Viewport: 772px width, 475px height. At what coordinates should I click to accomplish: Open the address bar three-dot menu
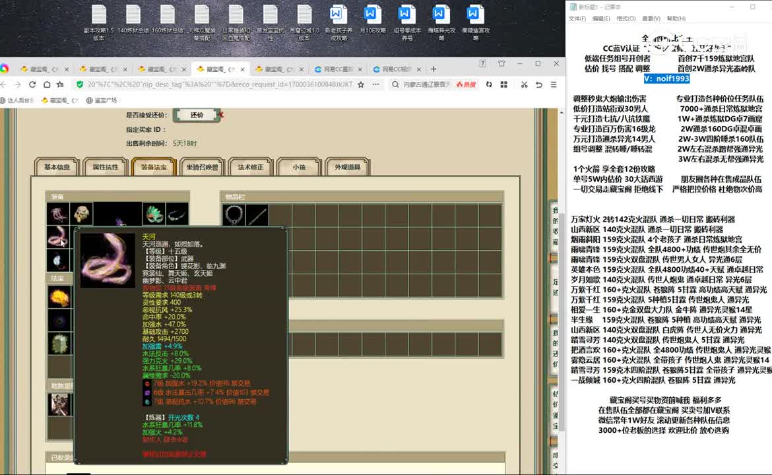pyautogui.click(x=375, y=84)
